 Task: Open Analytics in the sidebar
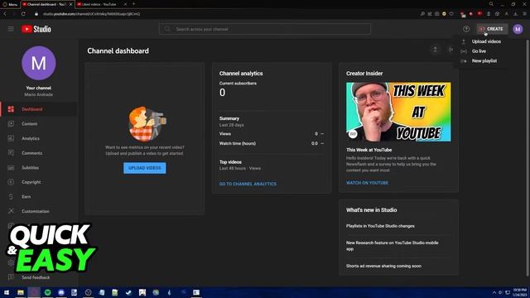point(39,138)
